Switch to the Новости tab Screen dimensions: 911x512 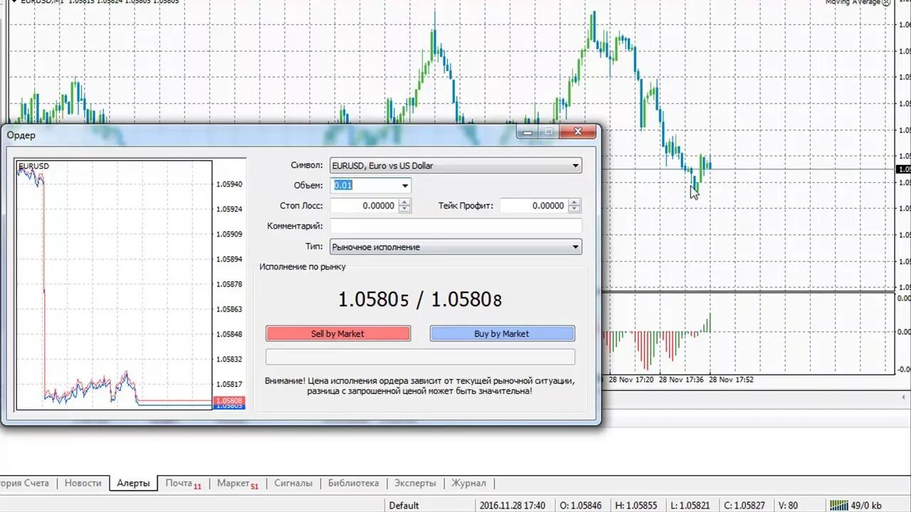[x=83, y=483]
